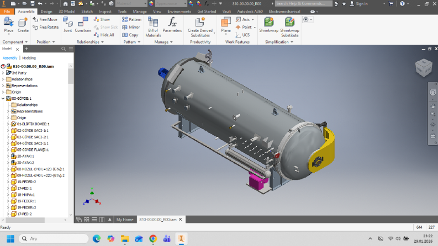Viewport: 438px width, 246px height.
Task: Expand the 20-AYAK:1 tree node
Action: [8, 156]
